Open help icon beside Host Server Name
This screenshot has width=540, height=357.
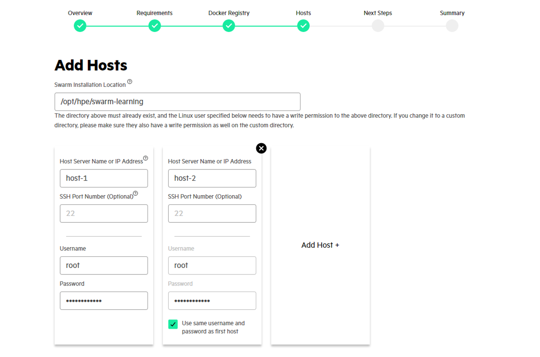pyautogui.click(x=145, y=158)
